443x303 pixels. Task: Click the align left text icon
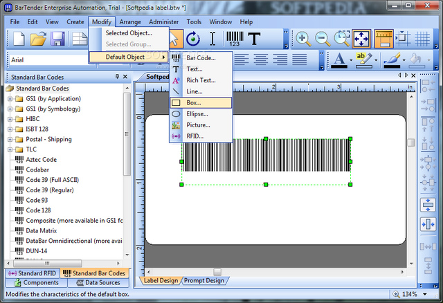(241, 59)
